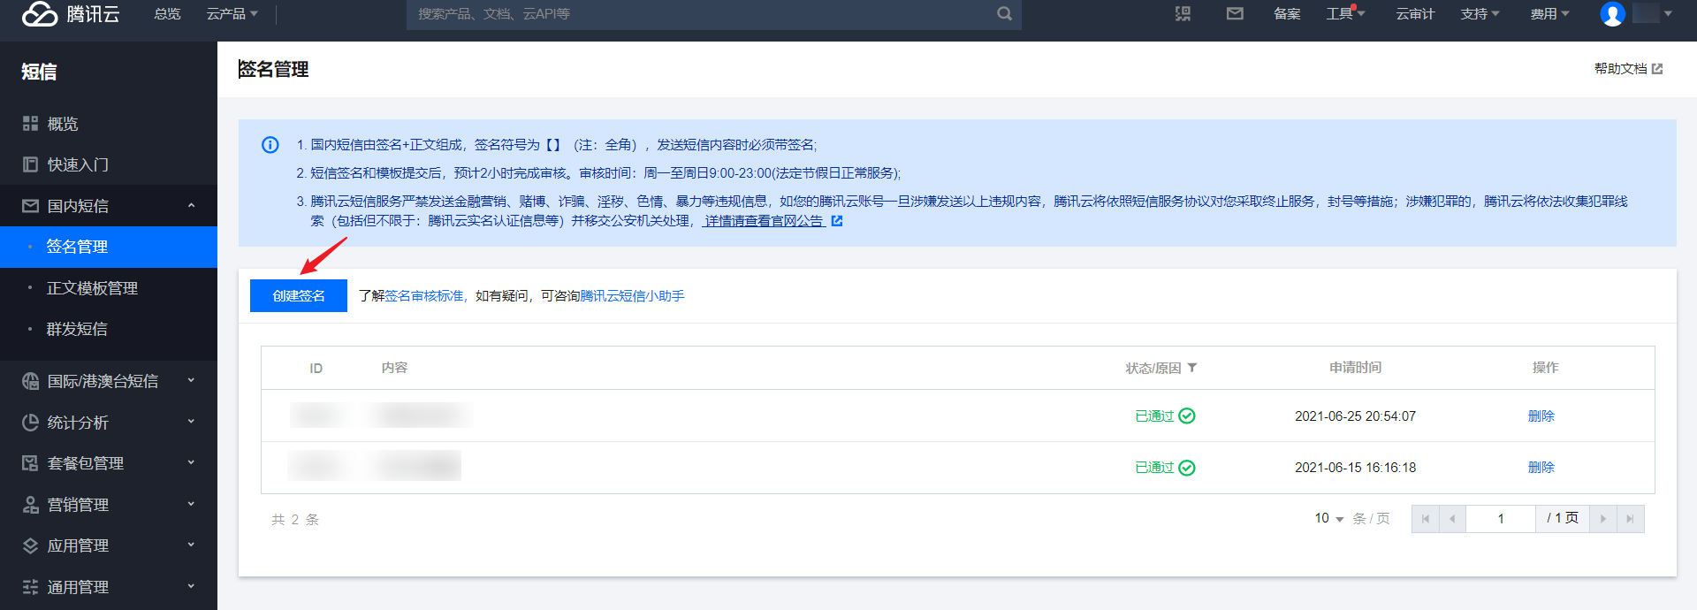
Task: Collapse the 国内短信 section chevron
Action: [192, 206]
